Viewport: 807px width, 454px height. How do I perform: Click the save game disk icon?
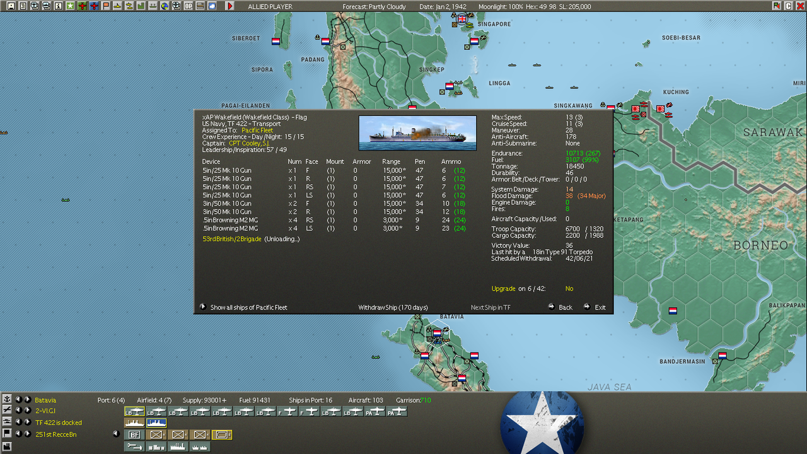point(11,6)
